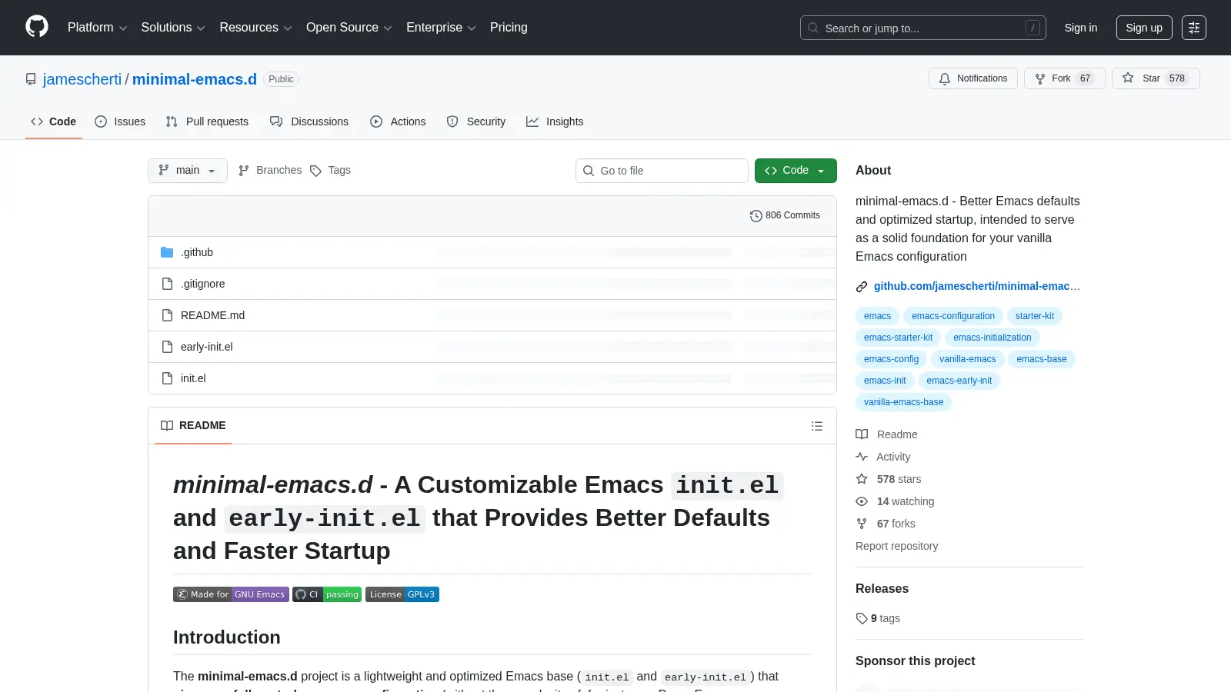Viewport: 1231px width, 692px height.
Task: Click the Search or jump to field
Action: click(923, 28)
